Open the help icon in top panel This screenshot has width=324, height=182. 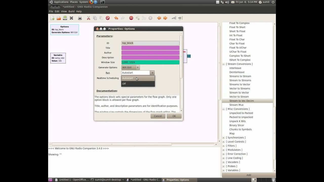[x=96, y=2]
